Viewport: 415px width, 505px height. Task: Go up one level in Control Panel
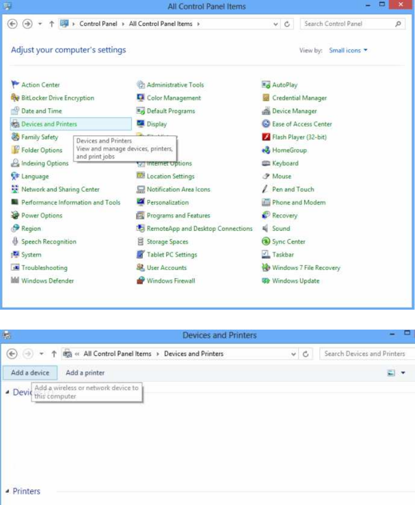[x=52, y=24]
